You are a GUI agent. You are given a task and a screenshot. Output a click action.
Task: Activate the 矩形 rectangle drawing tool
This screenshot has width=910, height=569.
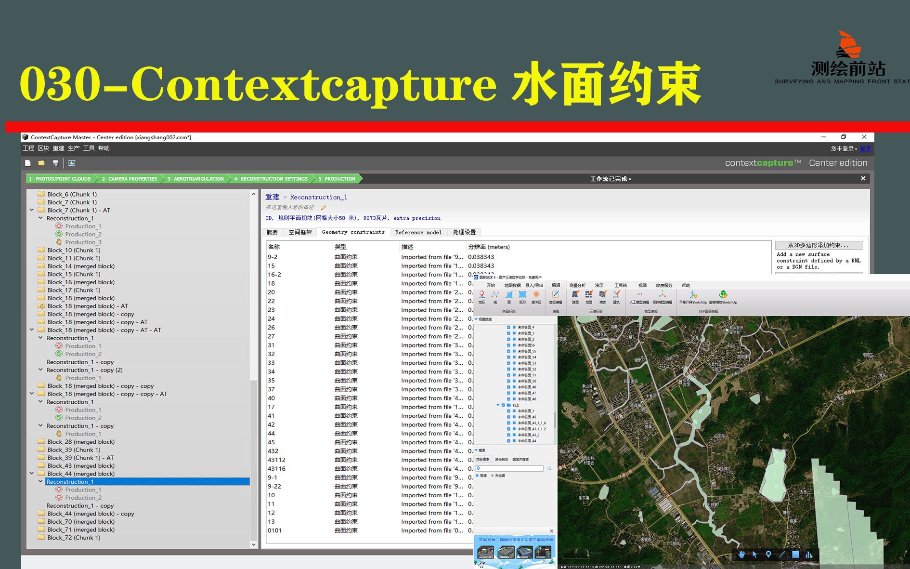coord(523,293)
